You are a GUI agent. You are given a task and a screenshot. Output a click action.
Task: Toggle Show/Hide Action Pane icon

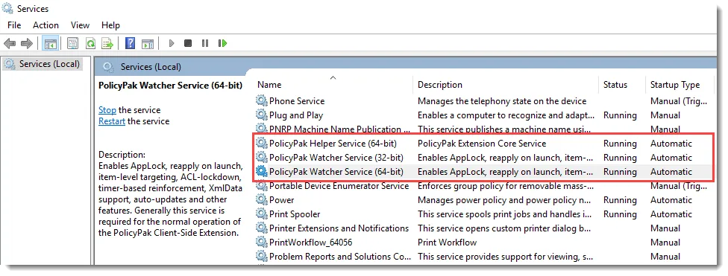148,44
